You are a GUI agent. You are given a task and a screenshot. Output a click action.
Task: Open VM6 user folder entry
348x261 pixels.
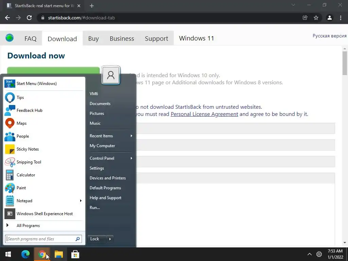(x=94, y=94)
